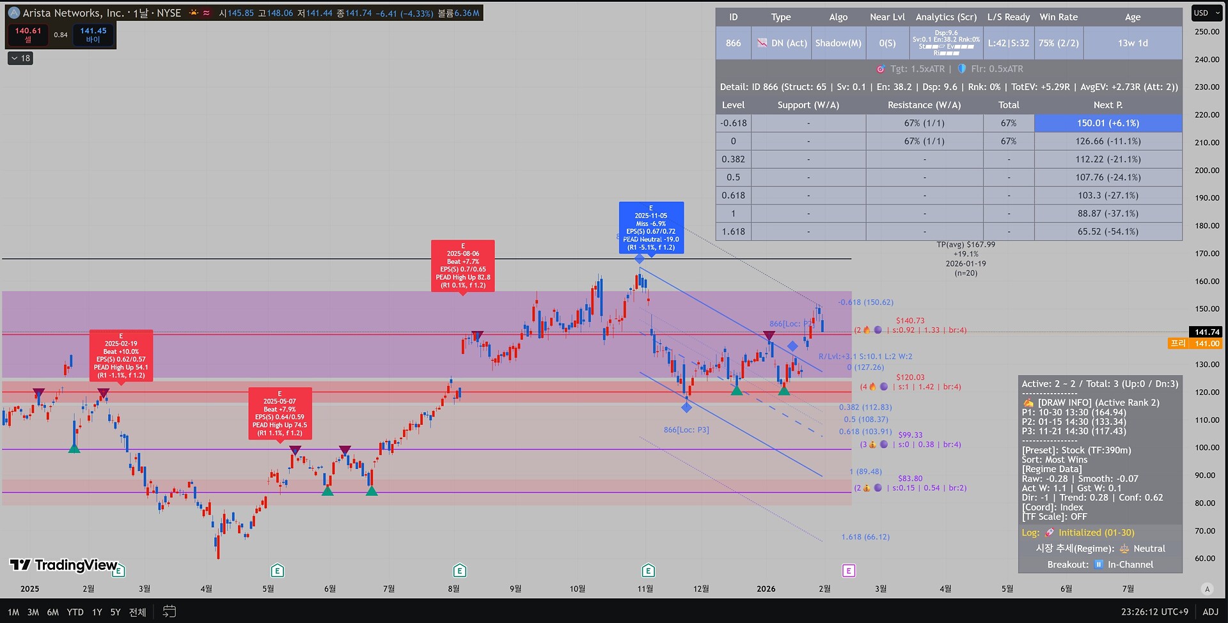Click the green earnings E marker below May 2025
Screen dimensions: 1228x623
(277, 570)
